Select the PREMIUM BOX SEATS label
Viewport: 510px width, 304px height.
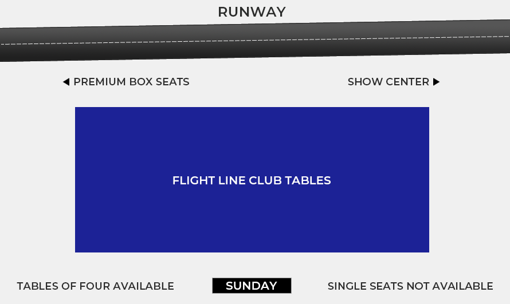[131, 82]
